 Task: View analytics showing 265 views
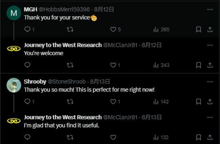tap(161, 30)
